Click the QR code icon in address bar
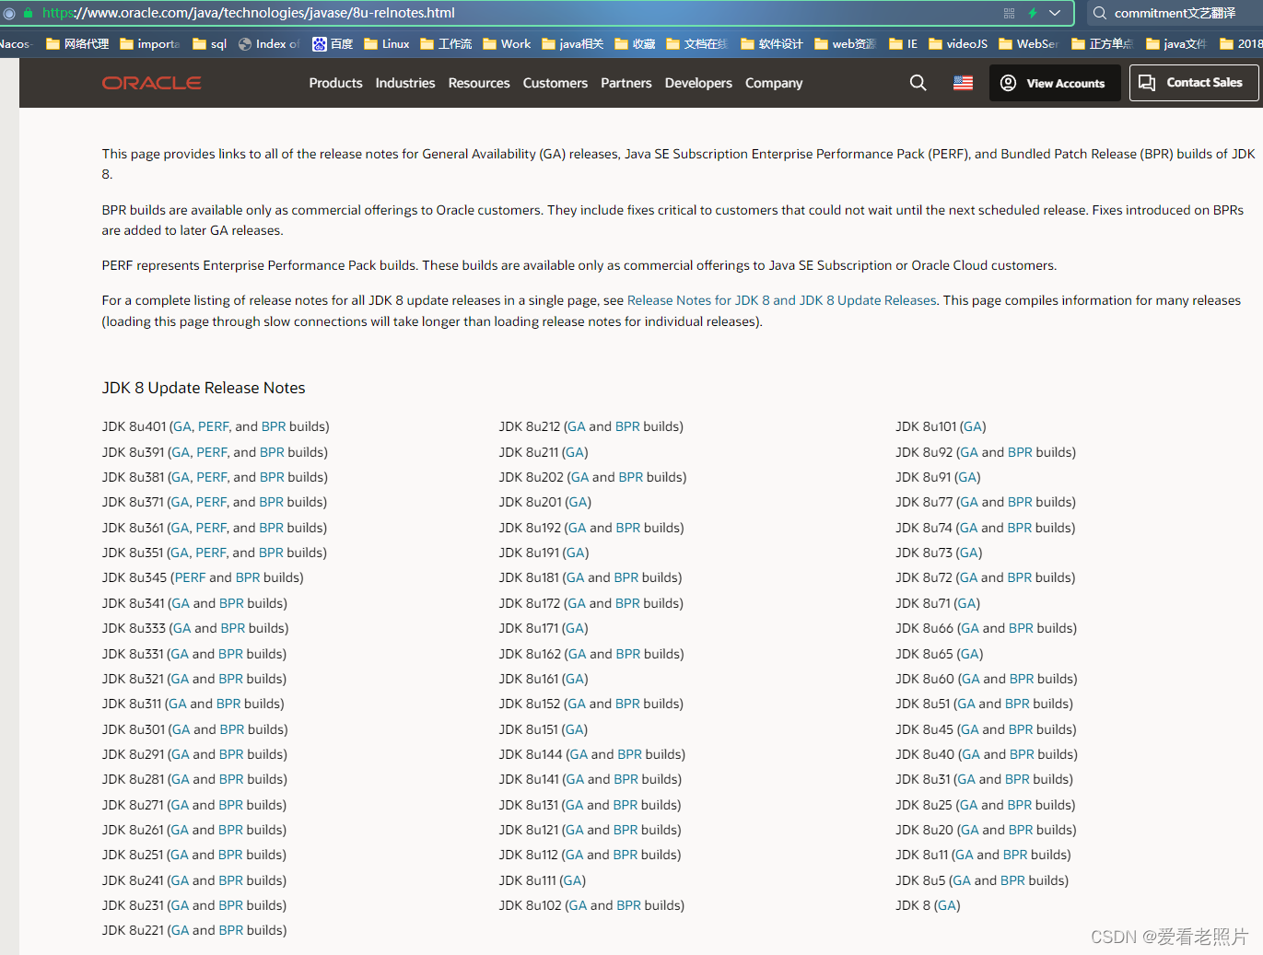 point(1009,13)
